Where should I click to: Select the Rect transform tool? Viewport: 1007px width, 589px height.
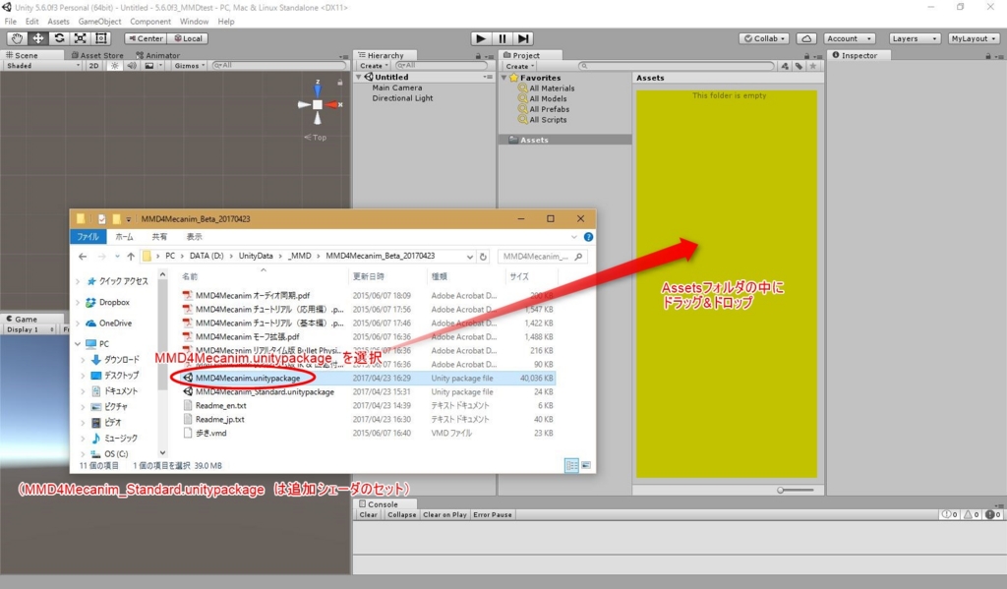[101, 38]
